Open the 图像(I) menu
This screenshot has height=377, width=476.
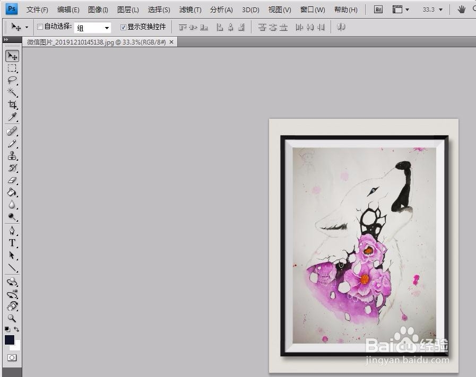(98, 10)
